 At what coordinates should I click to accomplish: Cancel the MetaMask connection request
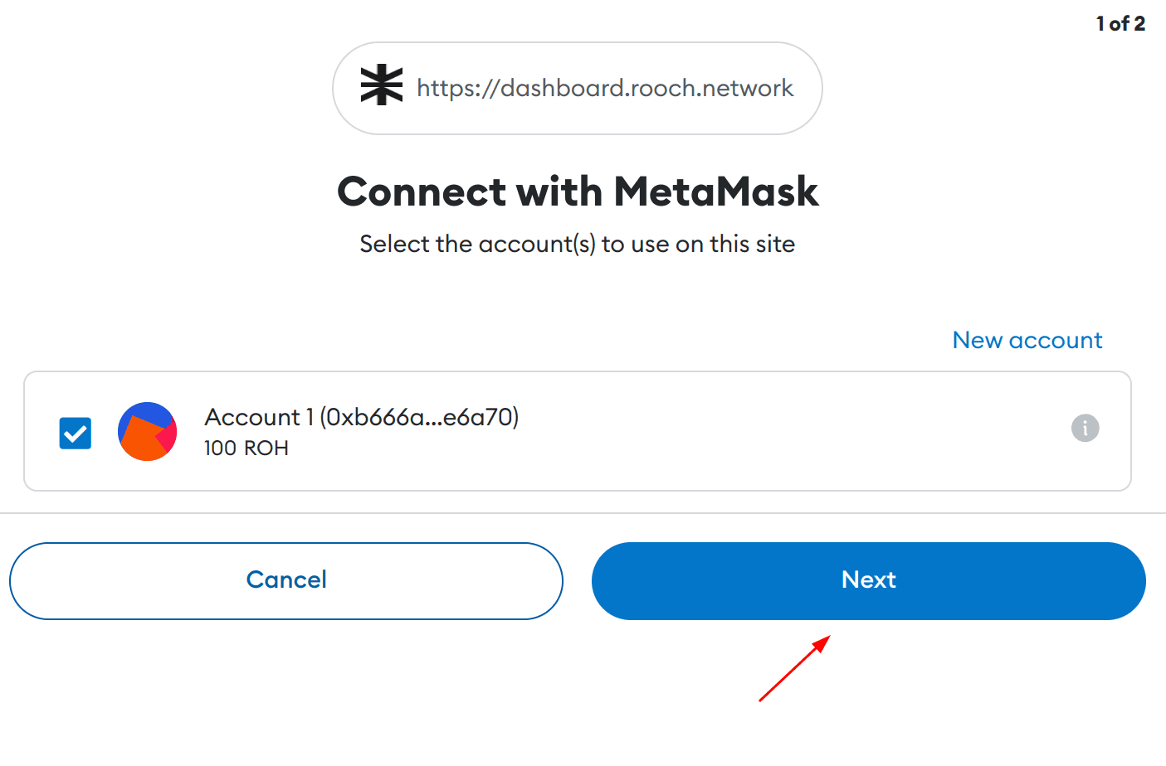click(286, 580)
